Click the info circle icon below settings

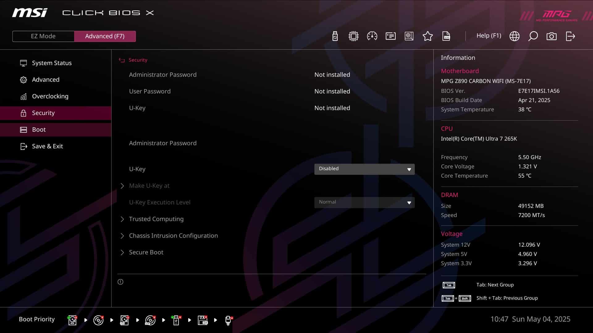pyautogui.click(x=120, y=282)
